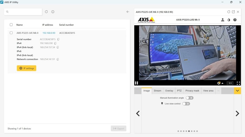Viewport: 245px width, 137px height.
Task: Jump to first settings page dot
Action: (178, 131)
